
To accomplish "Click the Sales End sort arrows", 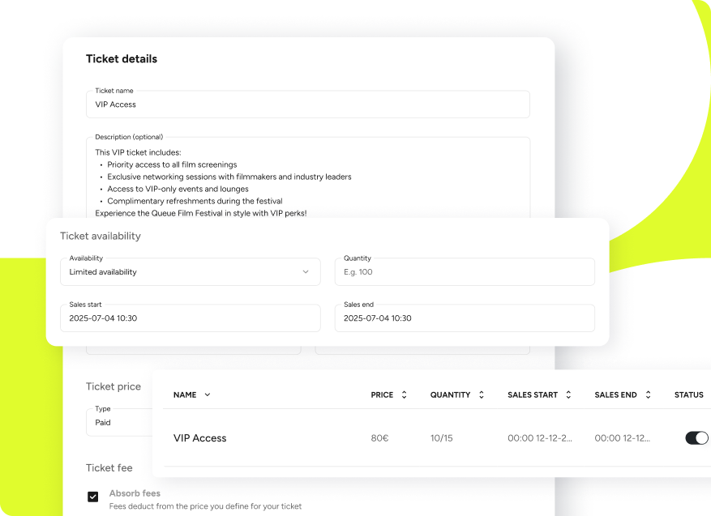I will click(648, 394).
